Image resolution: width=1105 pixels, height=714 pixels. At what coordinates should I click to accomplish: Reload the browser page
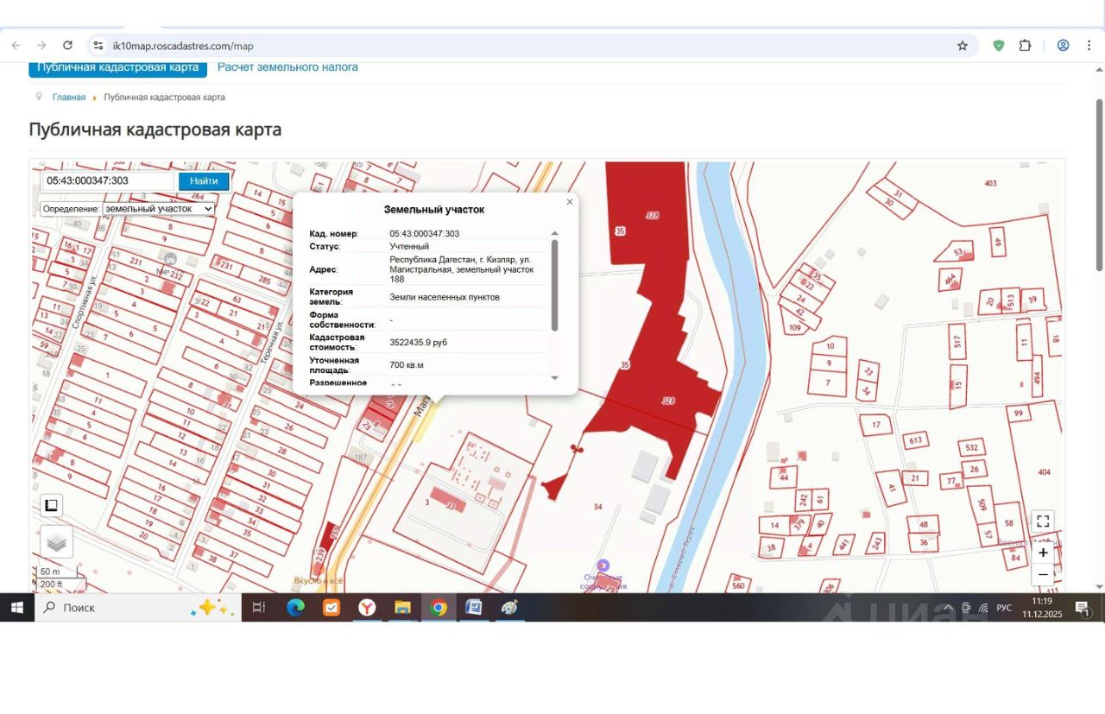(67, 46)
